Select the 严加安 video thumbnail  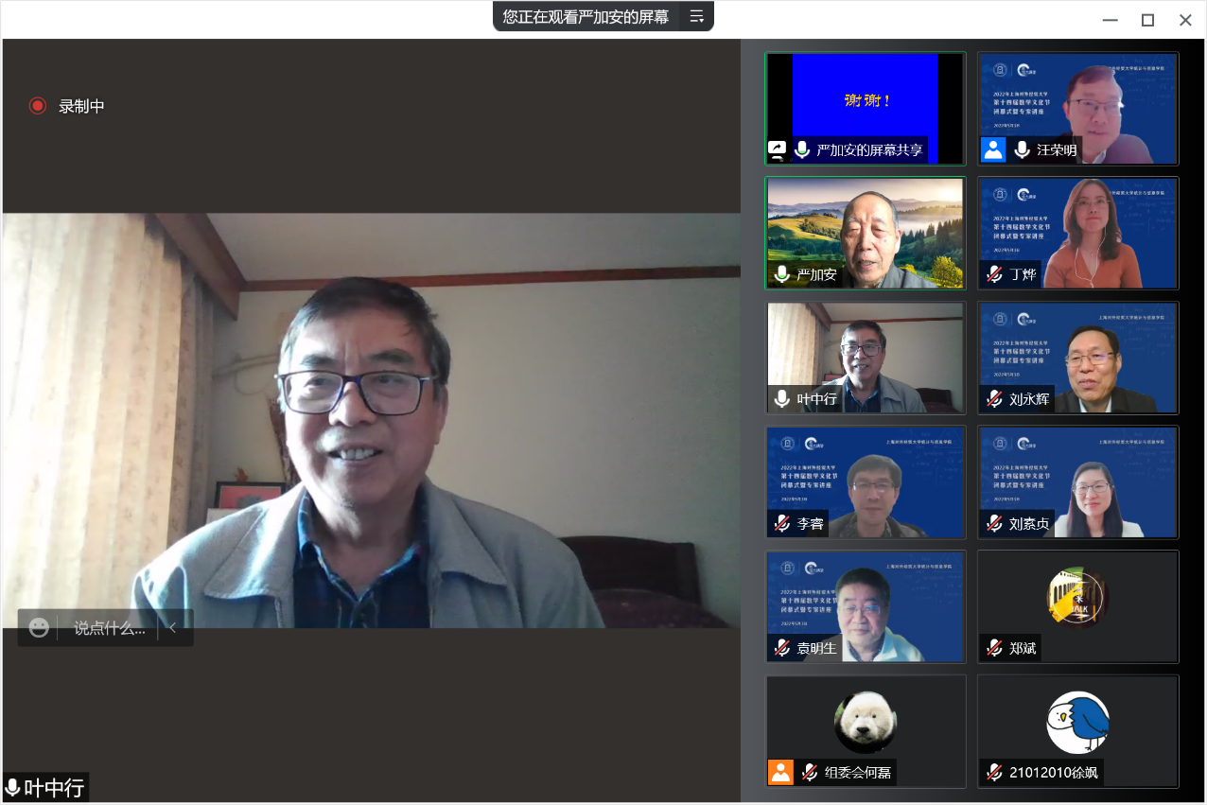(x=866, y=233)
